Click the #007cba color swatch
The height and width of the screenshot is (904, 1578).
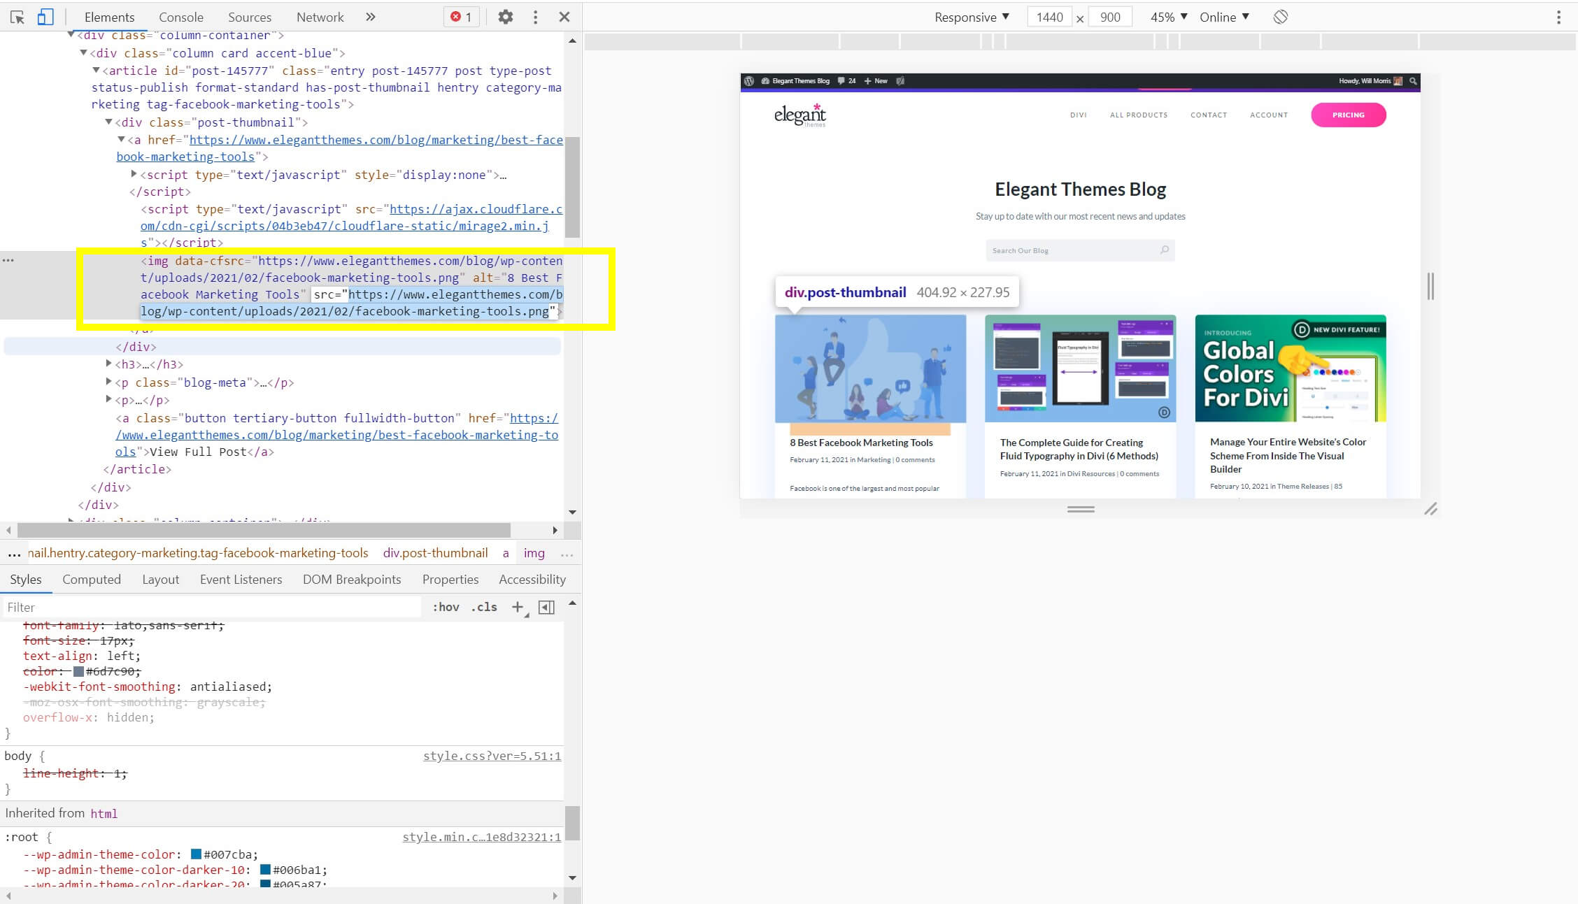[x=193, y=854]
